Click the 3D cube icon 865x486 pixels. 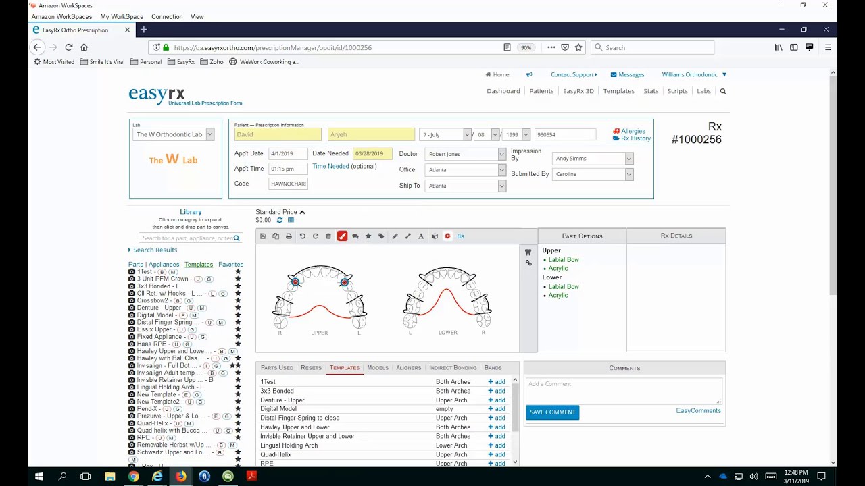(435, 236)
